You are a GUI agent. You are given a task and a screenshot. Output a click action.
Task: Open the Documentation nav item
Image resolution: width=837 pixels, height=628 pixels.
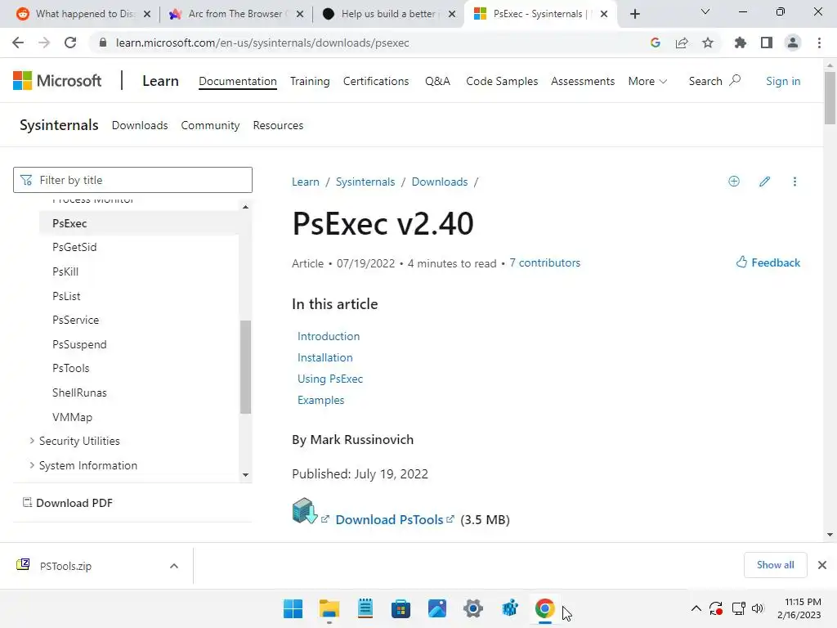tap(238, 81)
